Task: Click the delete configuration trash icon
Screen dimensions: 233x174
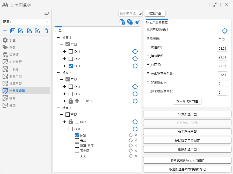Action: click(x=46, y=31)
